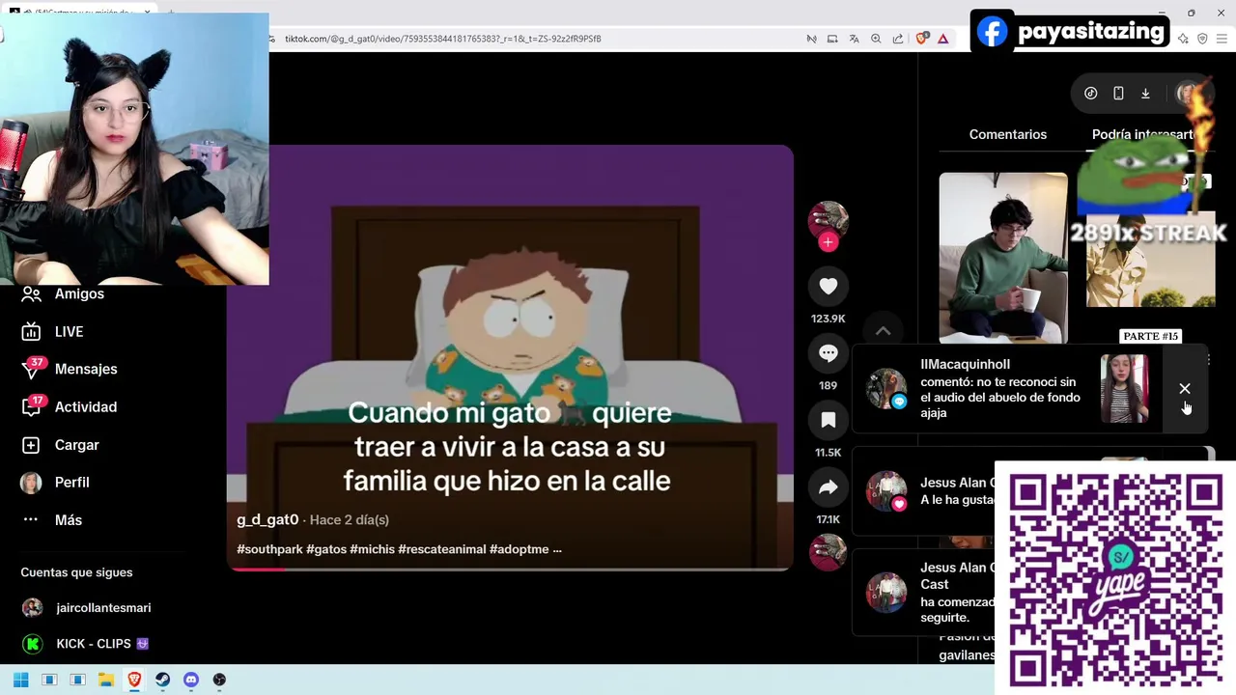
Task: Open the #rescateanimal hashtag
Action: [x=441, y=549]
